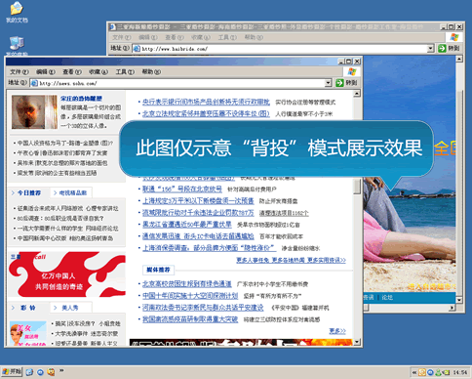This screenshot has height=379, width=472.
Task: Switch to the 今日推荐 tab
Action: point(28,192)
